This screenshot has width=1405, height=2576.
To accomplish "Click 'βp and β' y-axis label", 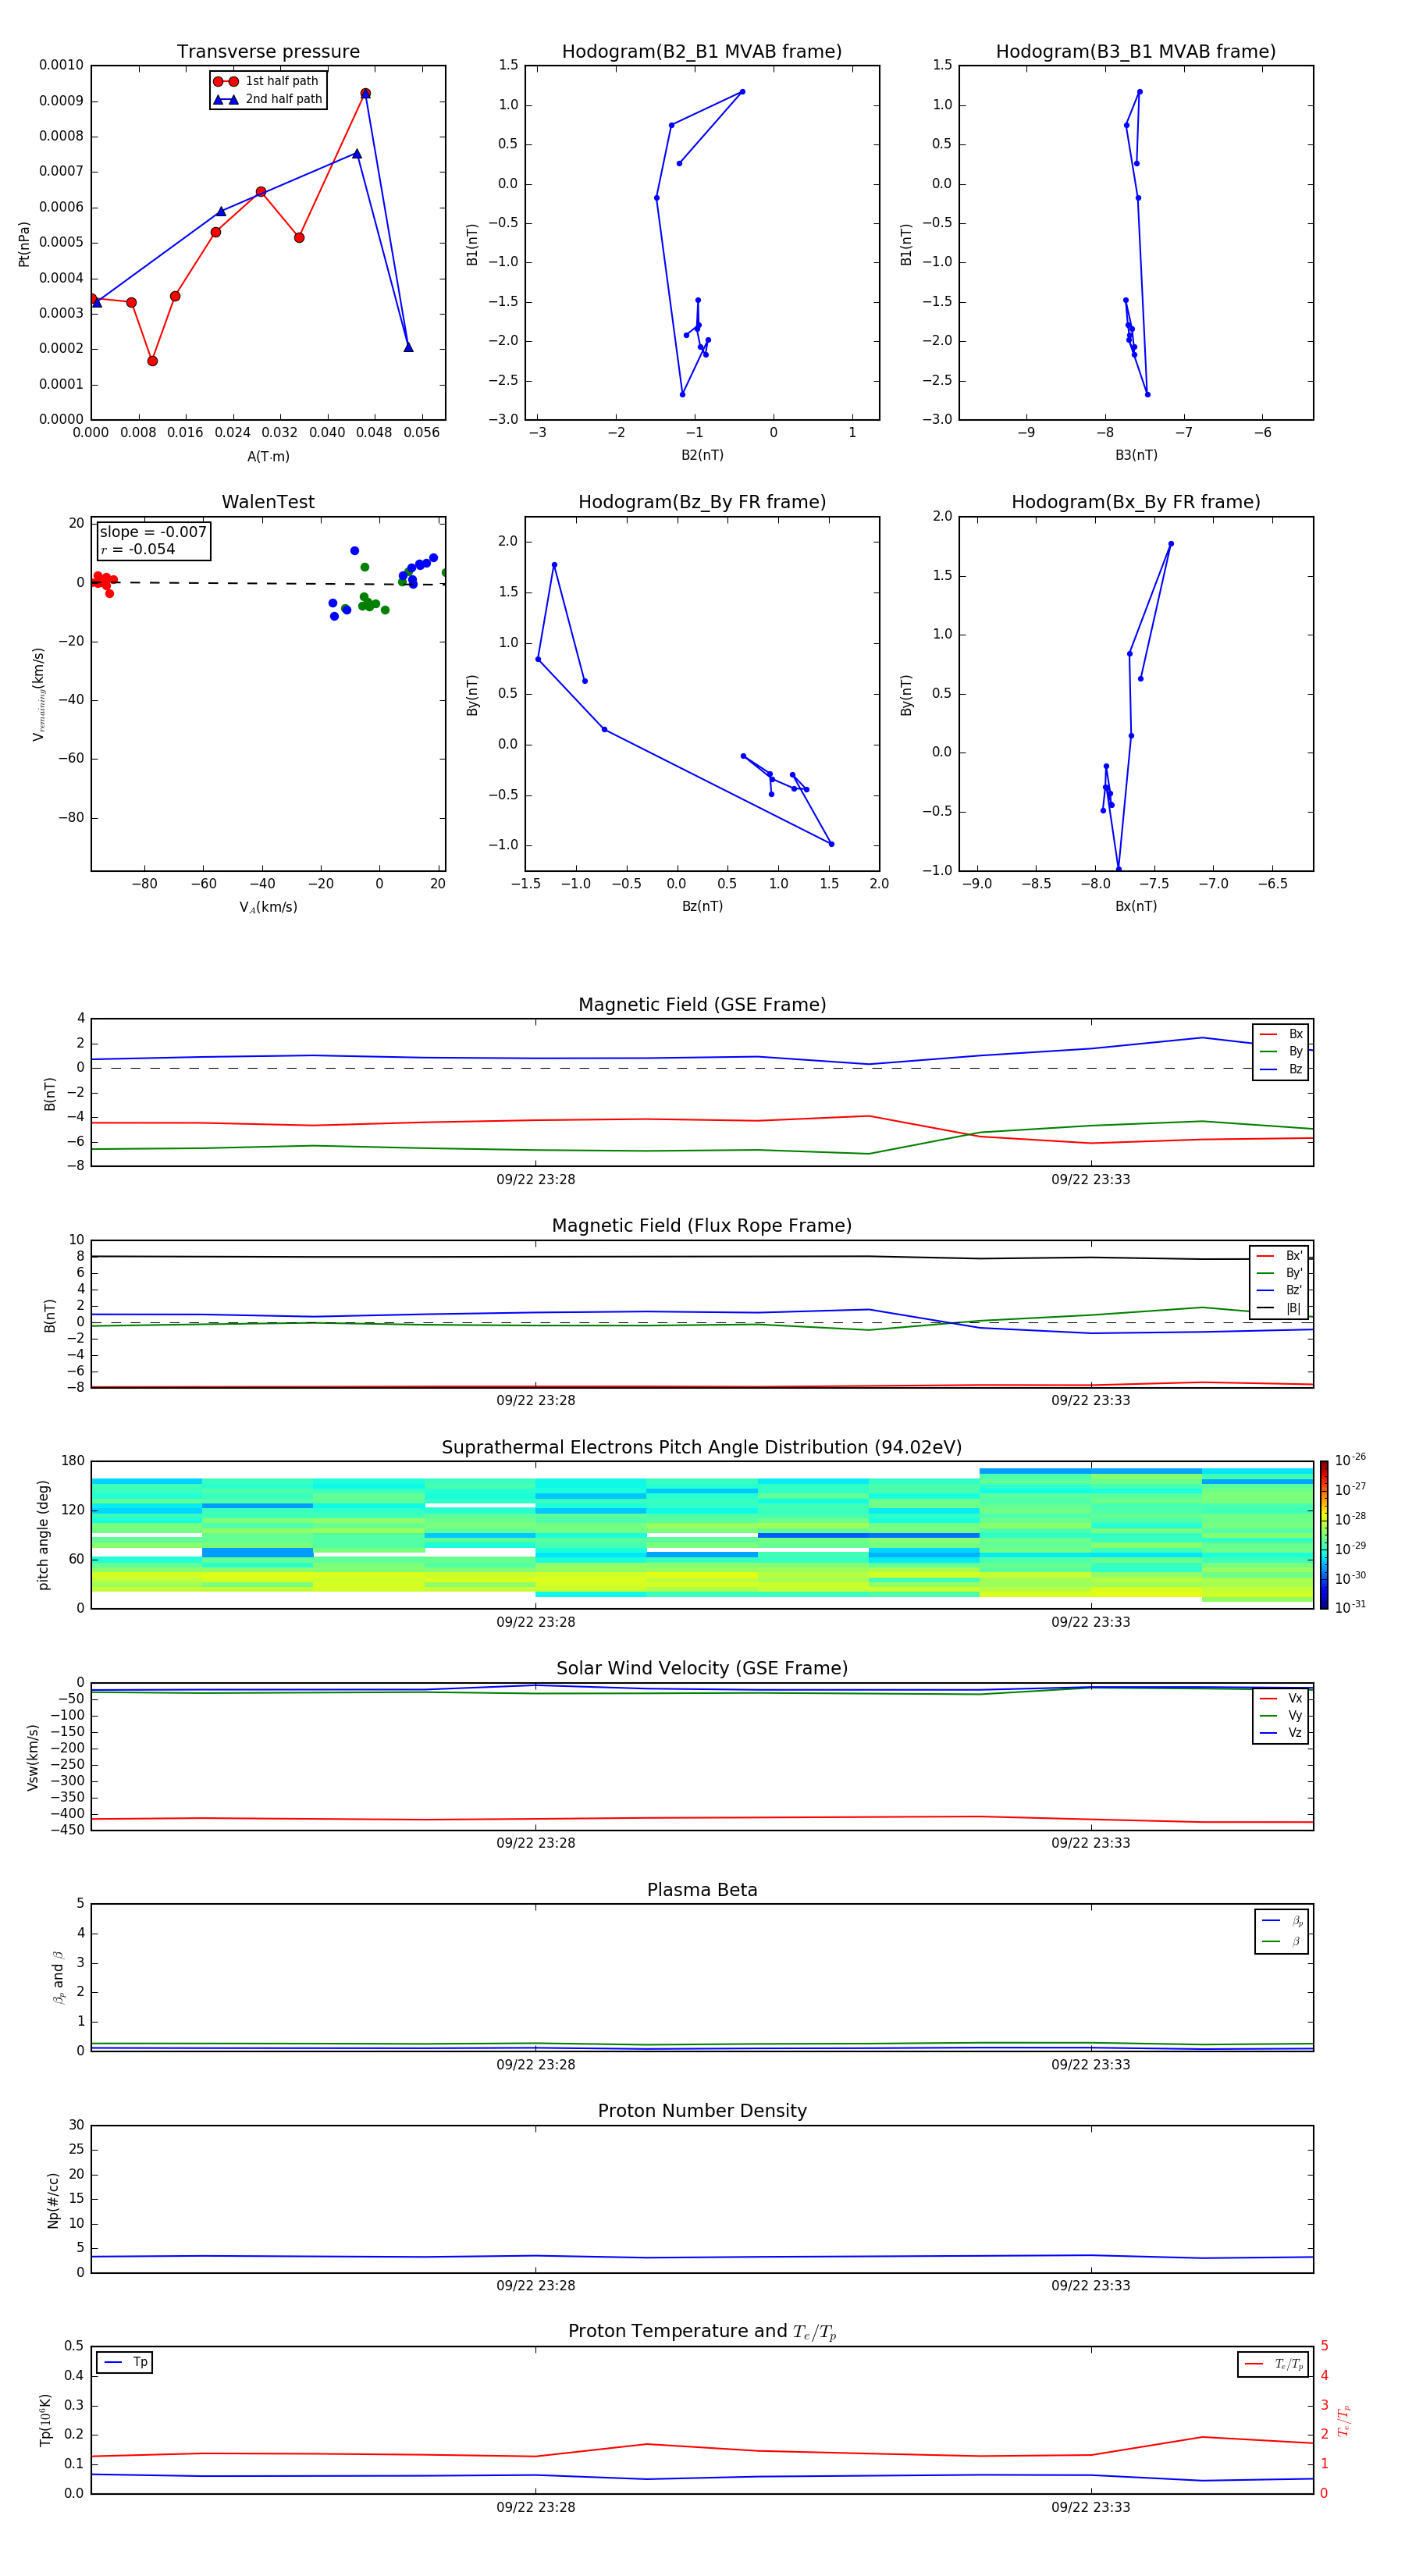I will (x=58, y=1978).
